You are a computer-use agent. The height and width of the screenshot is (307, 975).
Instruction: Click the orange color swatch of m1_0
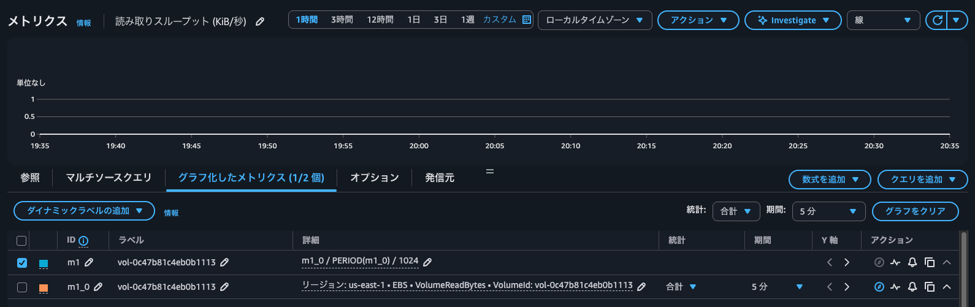pos(44,288)
